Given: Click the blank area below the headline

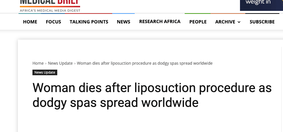Looking at the screenshot, I should coord(149,120).
